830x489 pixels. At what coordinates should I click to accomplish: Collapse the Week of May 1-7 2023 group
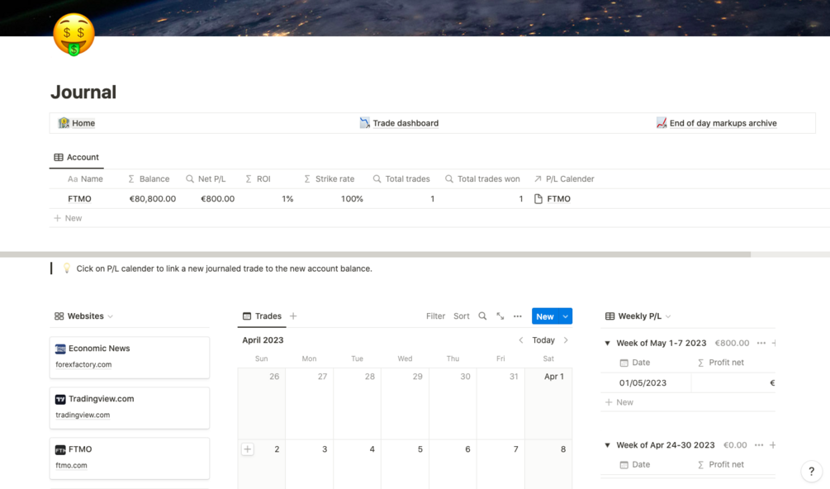[608, 343]
